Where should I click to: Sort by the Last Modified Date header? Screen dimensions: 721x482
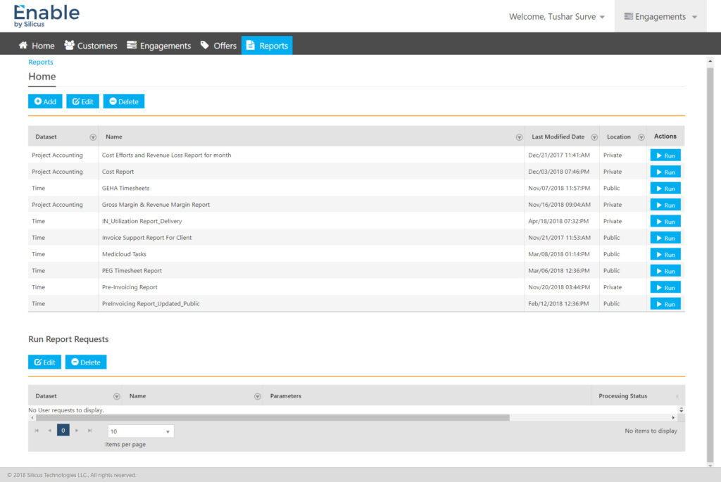click(x=558, y=137)
